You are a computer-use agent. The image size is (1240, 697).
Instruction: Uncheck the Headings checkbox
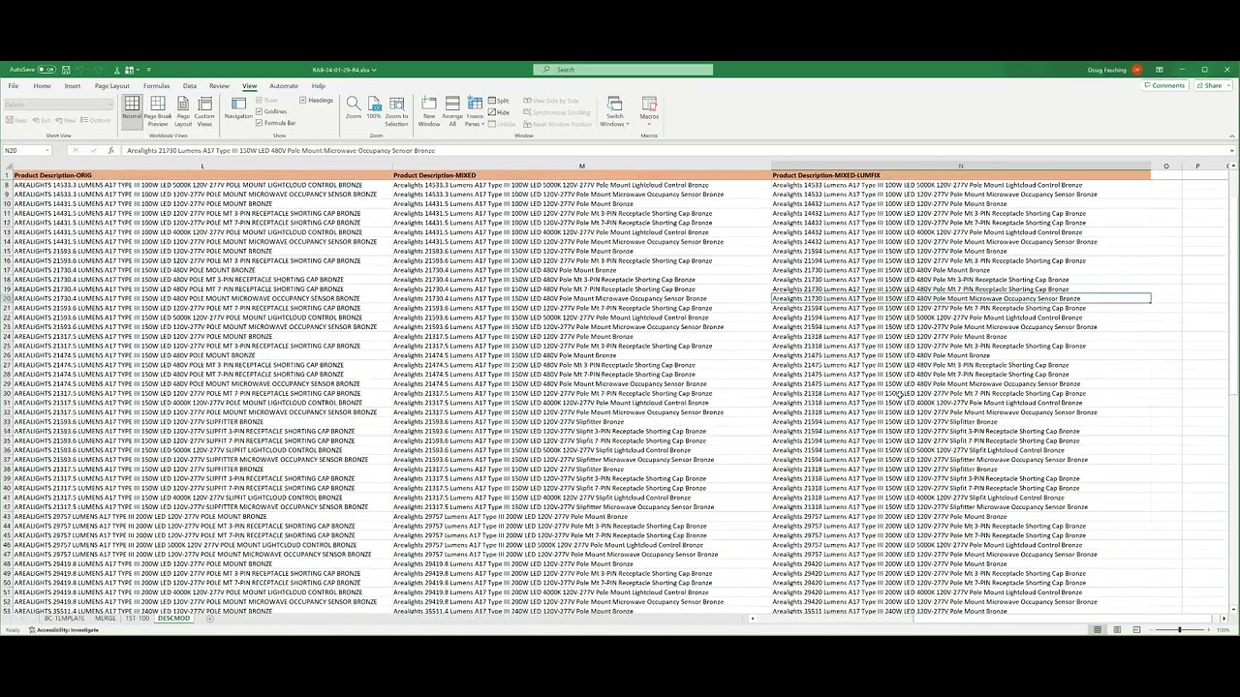pyautogui.click(x=303, y=101)
